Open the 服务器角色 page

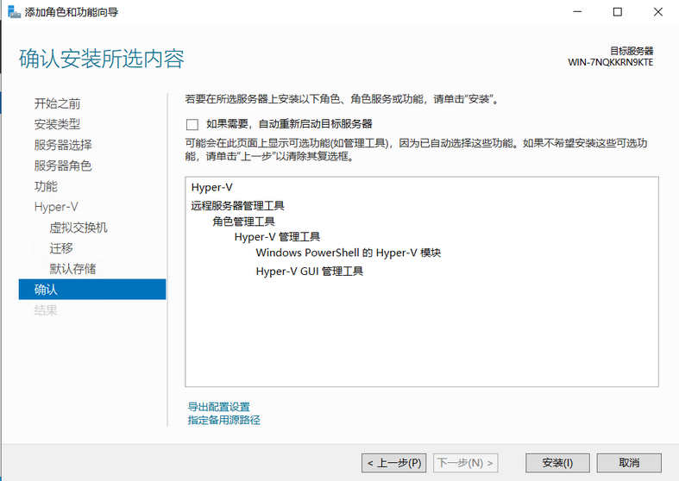coord(63,166)
